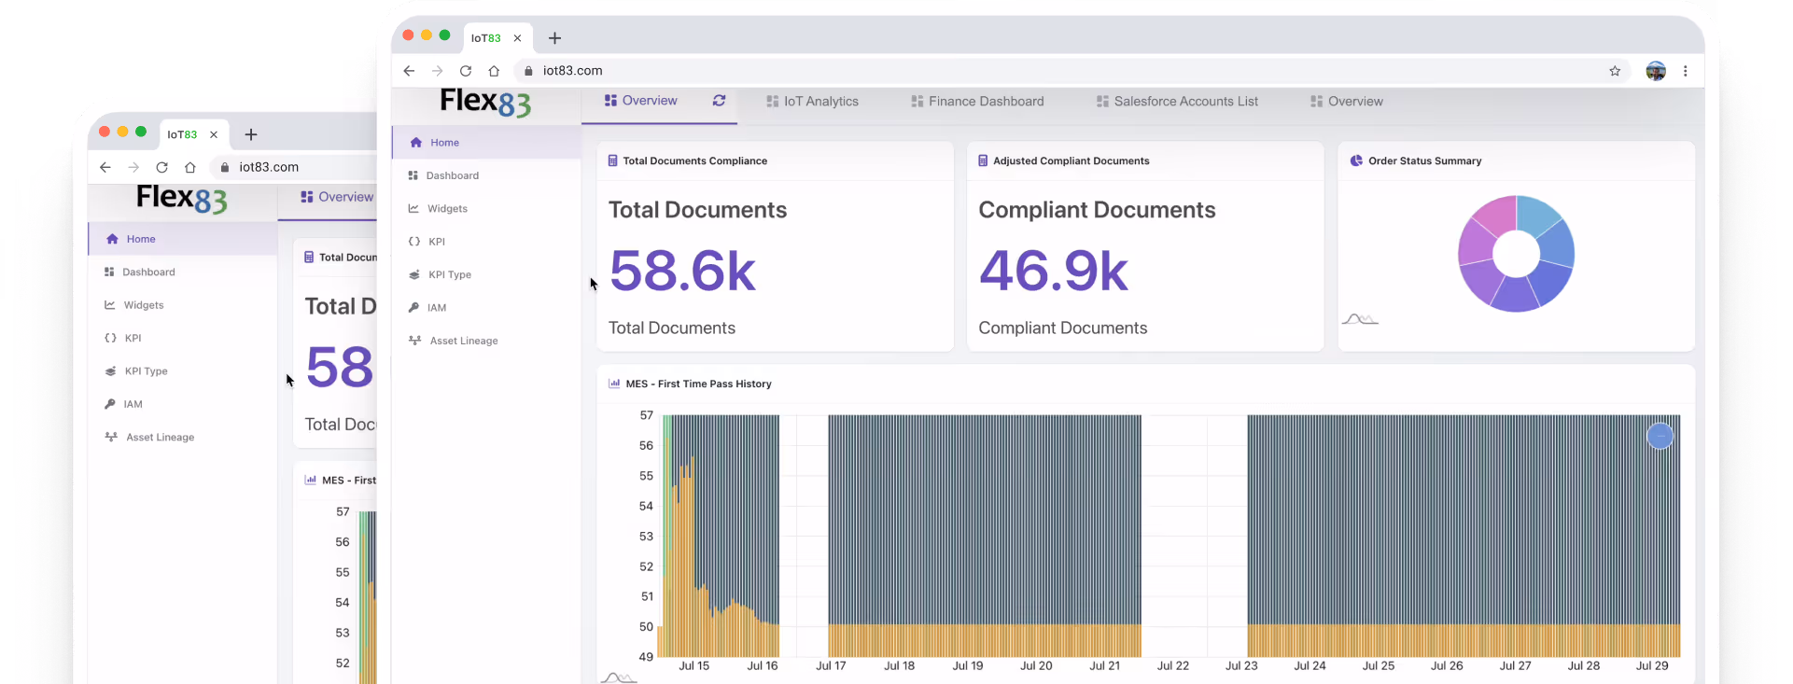
Task: Reload the page in front browser
Action: [x=466, y=71]
